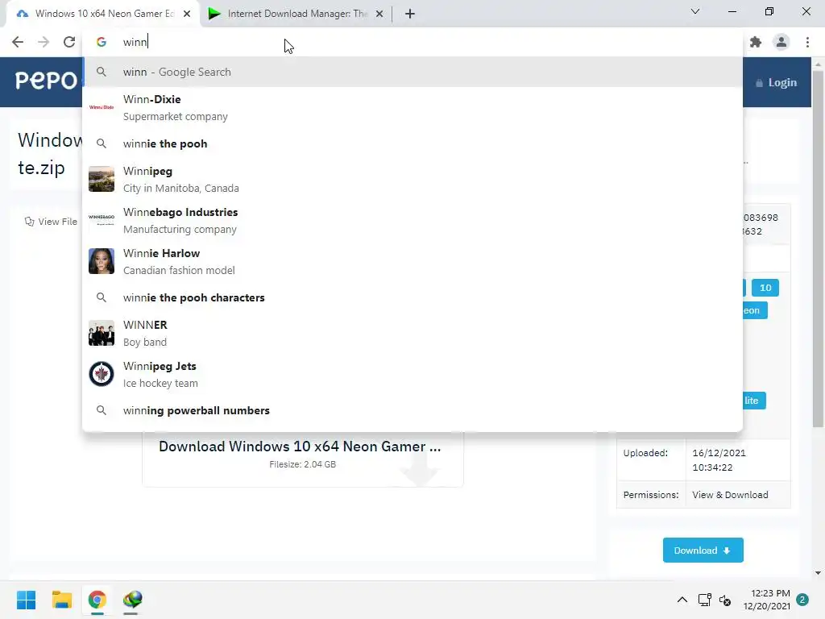Go back with the browser back arrow
Image resolution: width=825 pixels, height=619 pixels.
pos(18,42)
